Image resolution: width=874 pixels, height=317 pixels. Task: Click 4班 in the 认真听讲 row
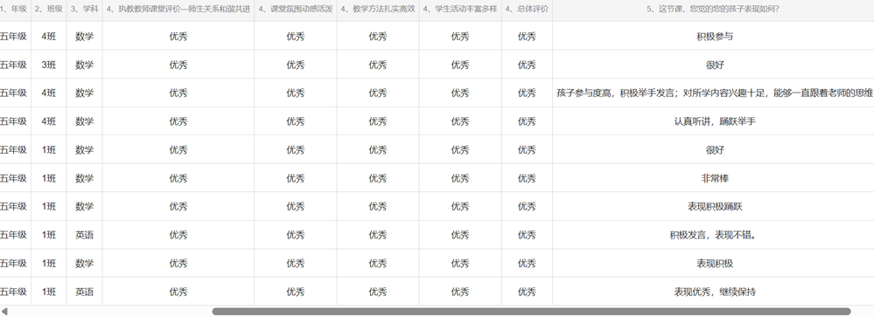click(x=48, y=121)
